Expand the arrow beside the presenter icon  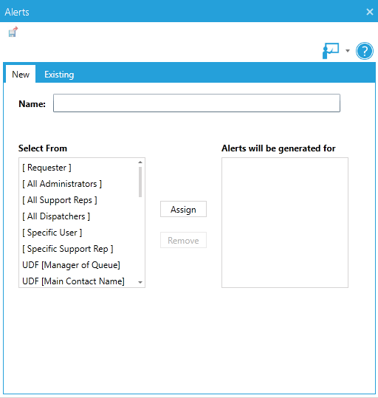[x=348, y=51]
